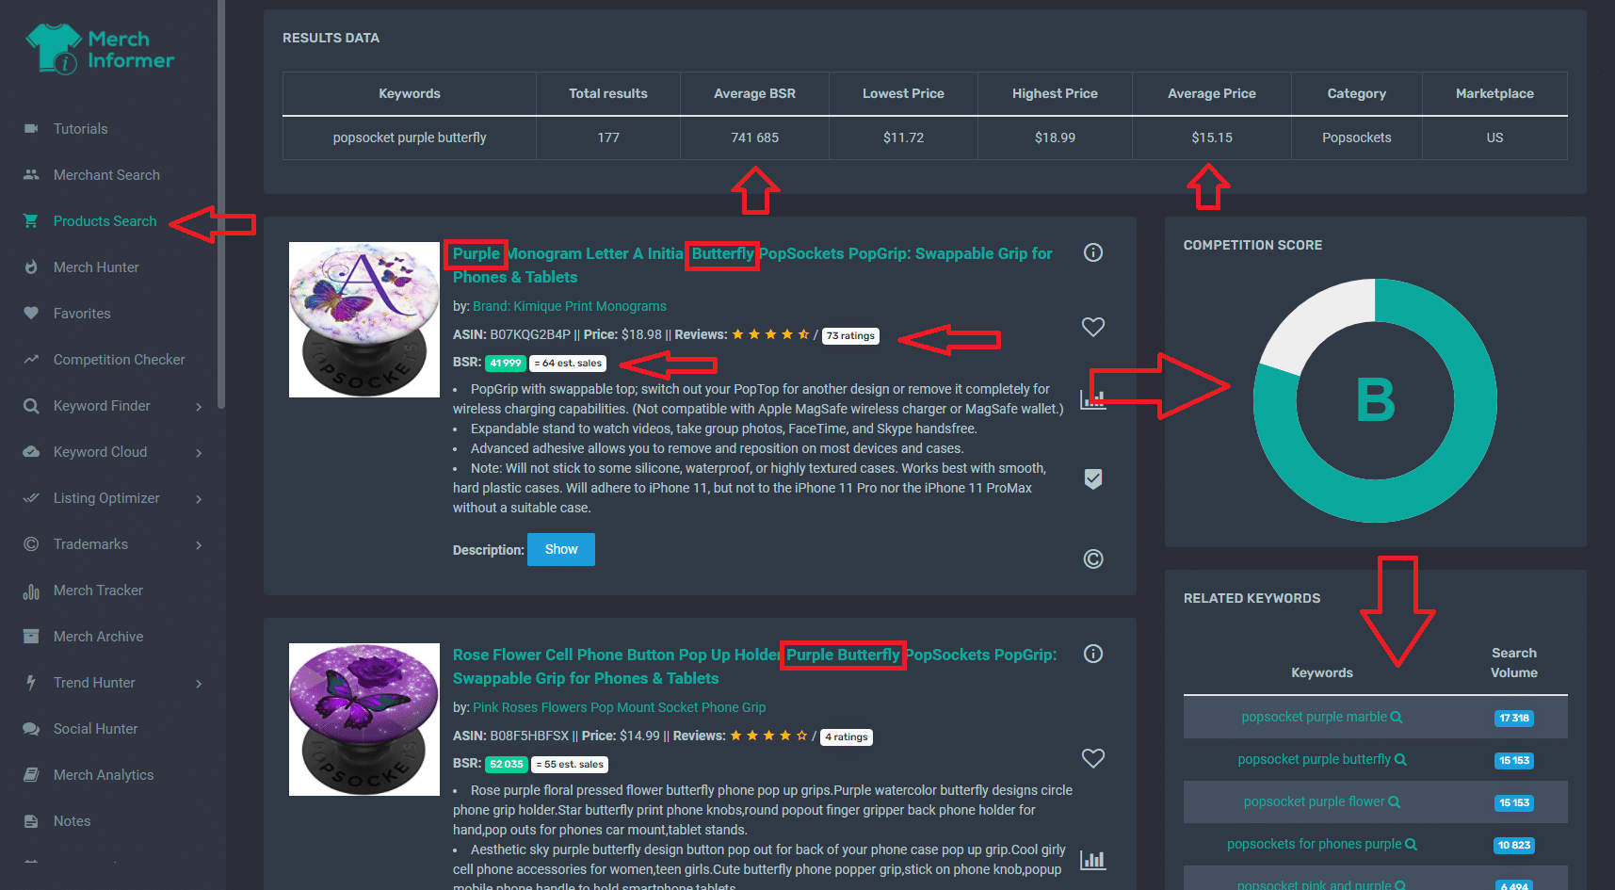Open Competition Checker
The image size is (1615, 890).
point(119,359)
